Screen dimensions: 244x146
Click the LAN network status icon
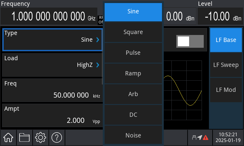tap(194, 137)
